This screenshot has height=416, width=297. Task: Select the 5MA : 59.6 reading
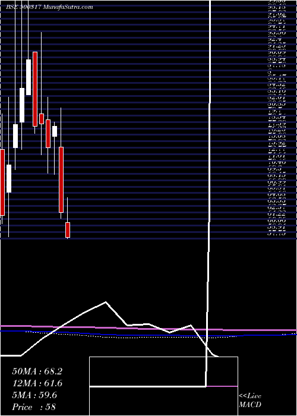click(34, 395)
